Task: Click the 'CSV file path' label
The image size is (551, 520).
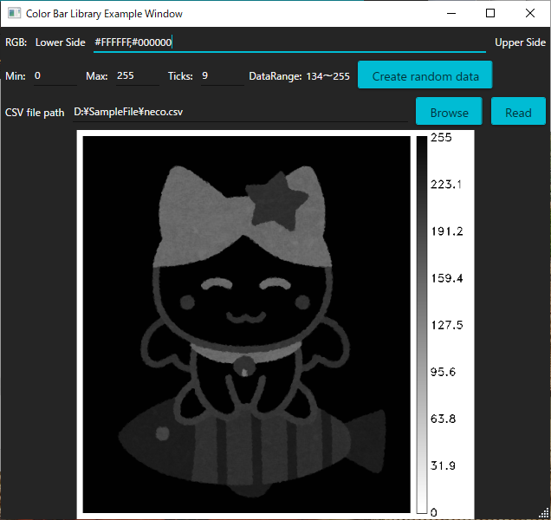Action: point(35,113)
